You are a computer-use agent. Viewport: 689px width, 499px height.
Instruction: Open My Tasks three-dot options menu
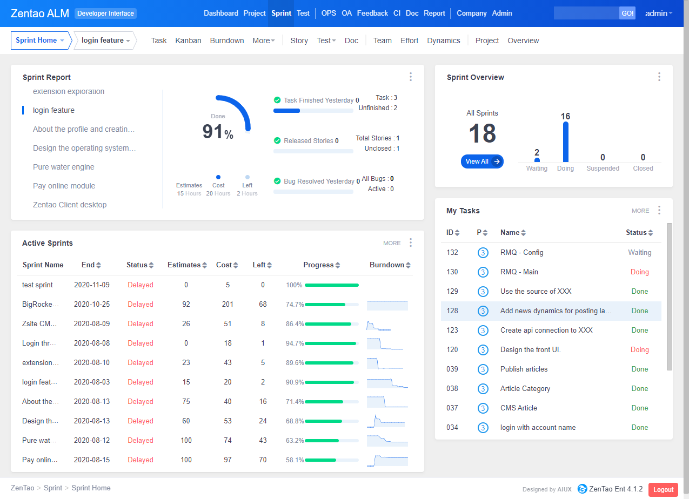659,211
